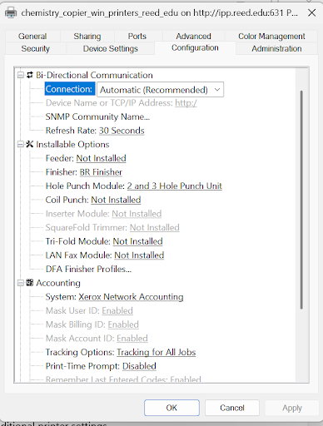
Task: Change the Finisher BR Finisher value
Action: [x=101, y=172]
